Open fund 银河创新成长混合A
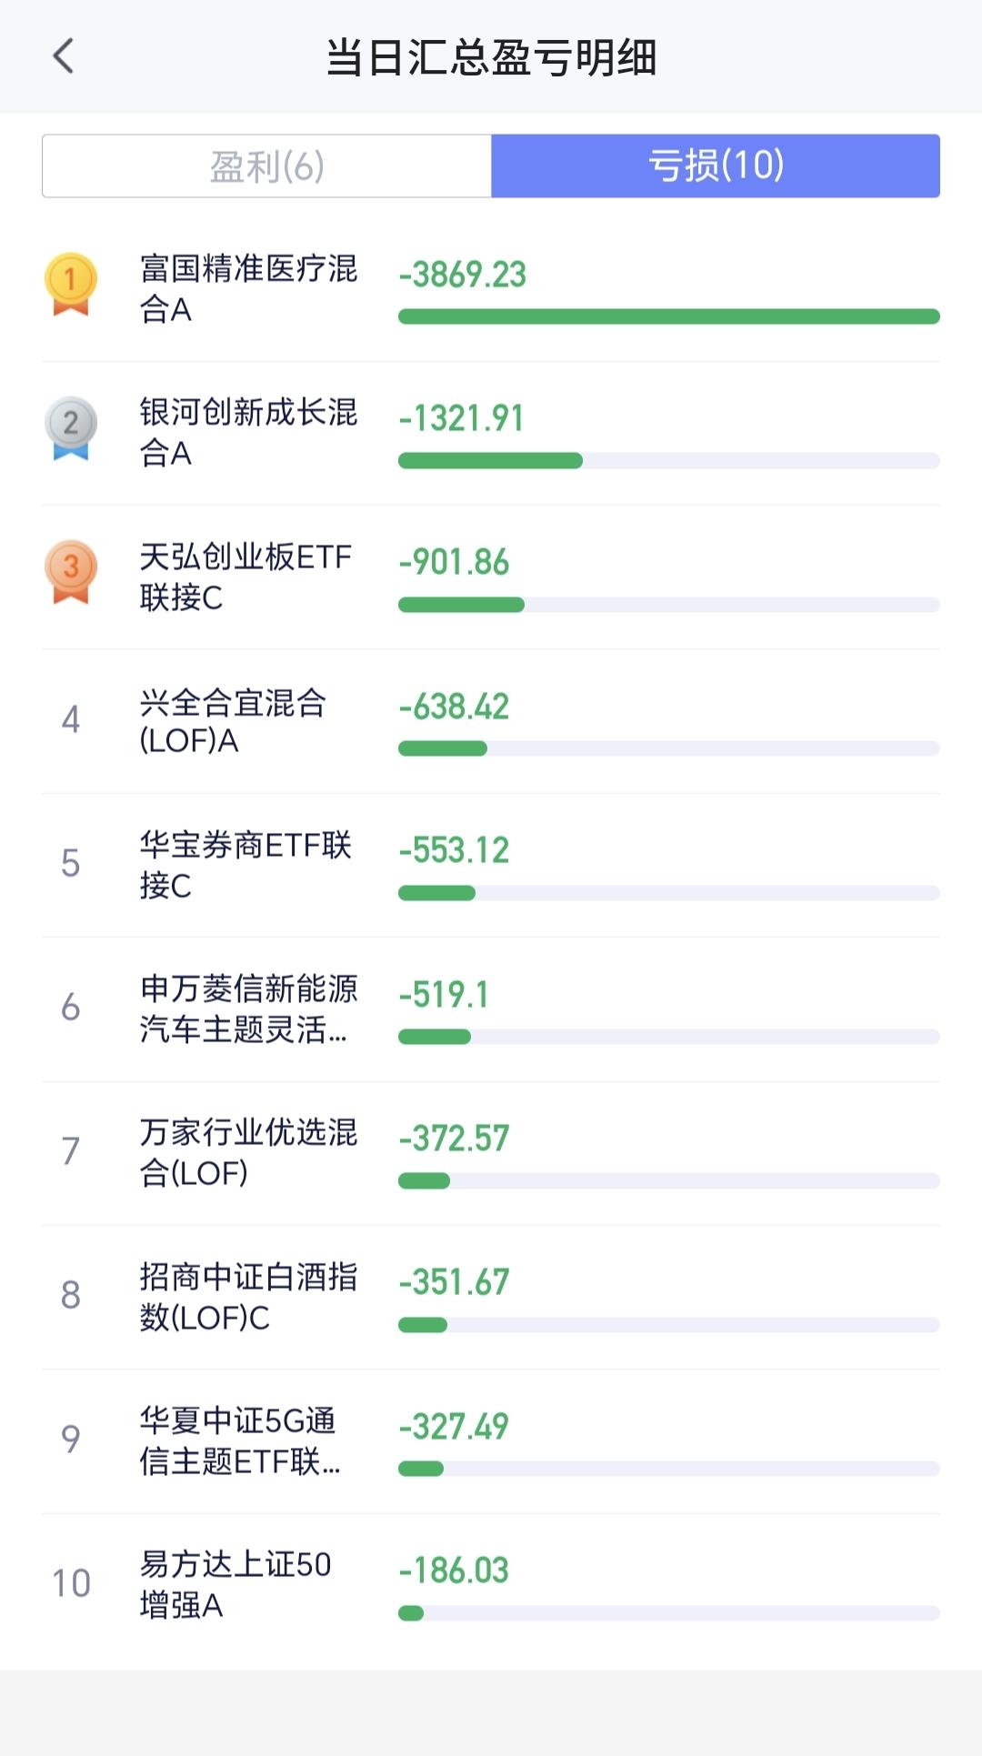This screenshot has height=1756, width=982. pos(248,432)
